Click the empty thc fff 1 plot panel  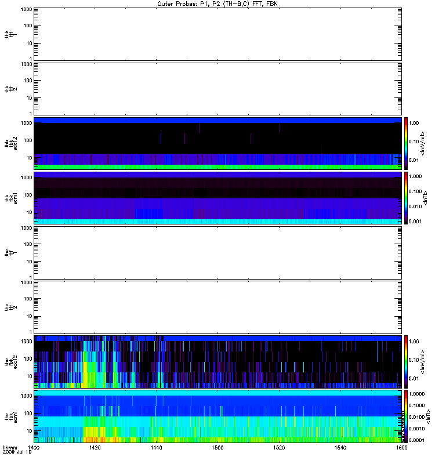click(x=217, y=253)
